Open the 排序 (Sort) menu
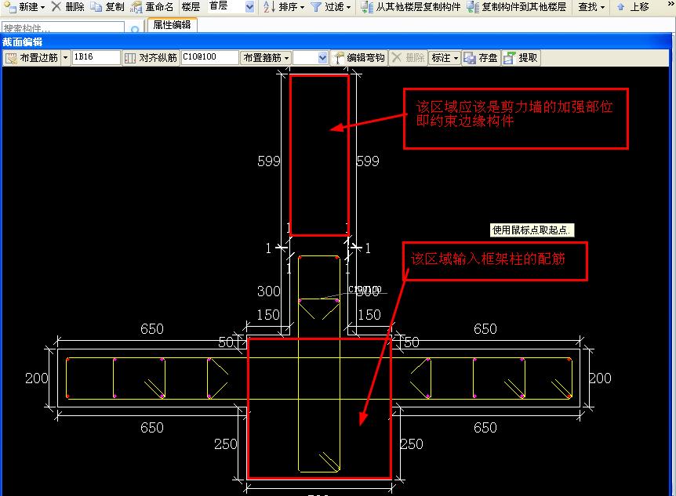Image resolution: width=676 pixels, height=496 pixels. (284, 7)
